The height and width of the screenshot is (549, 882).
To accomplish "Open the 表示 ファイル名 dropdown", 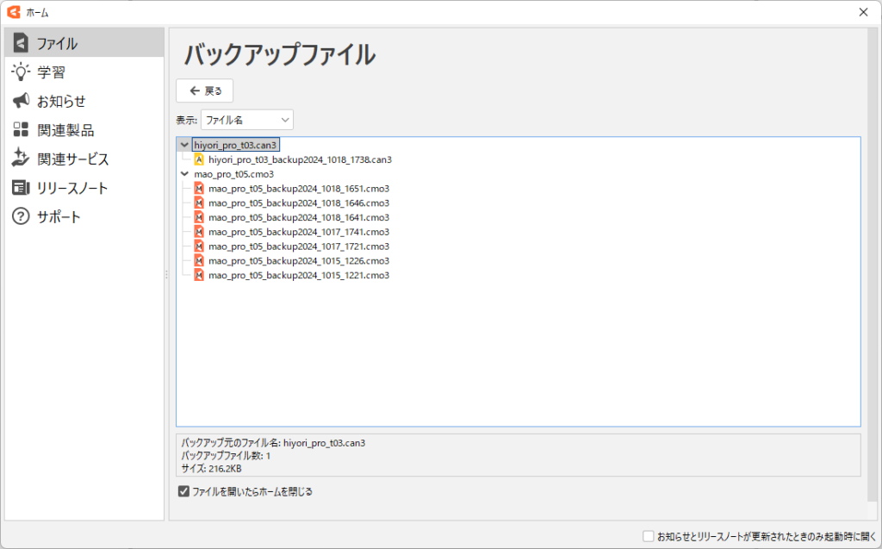I will point(246,120).
